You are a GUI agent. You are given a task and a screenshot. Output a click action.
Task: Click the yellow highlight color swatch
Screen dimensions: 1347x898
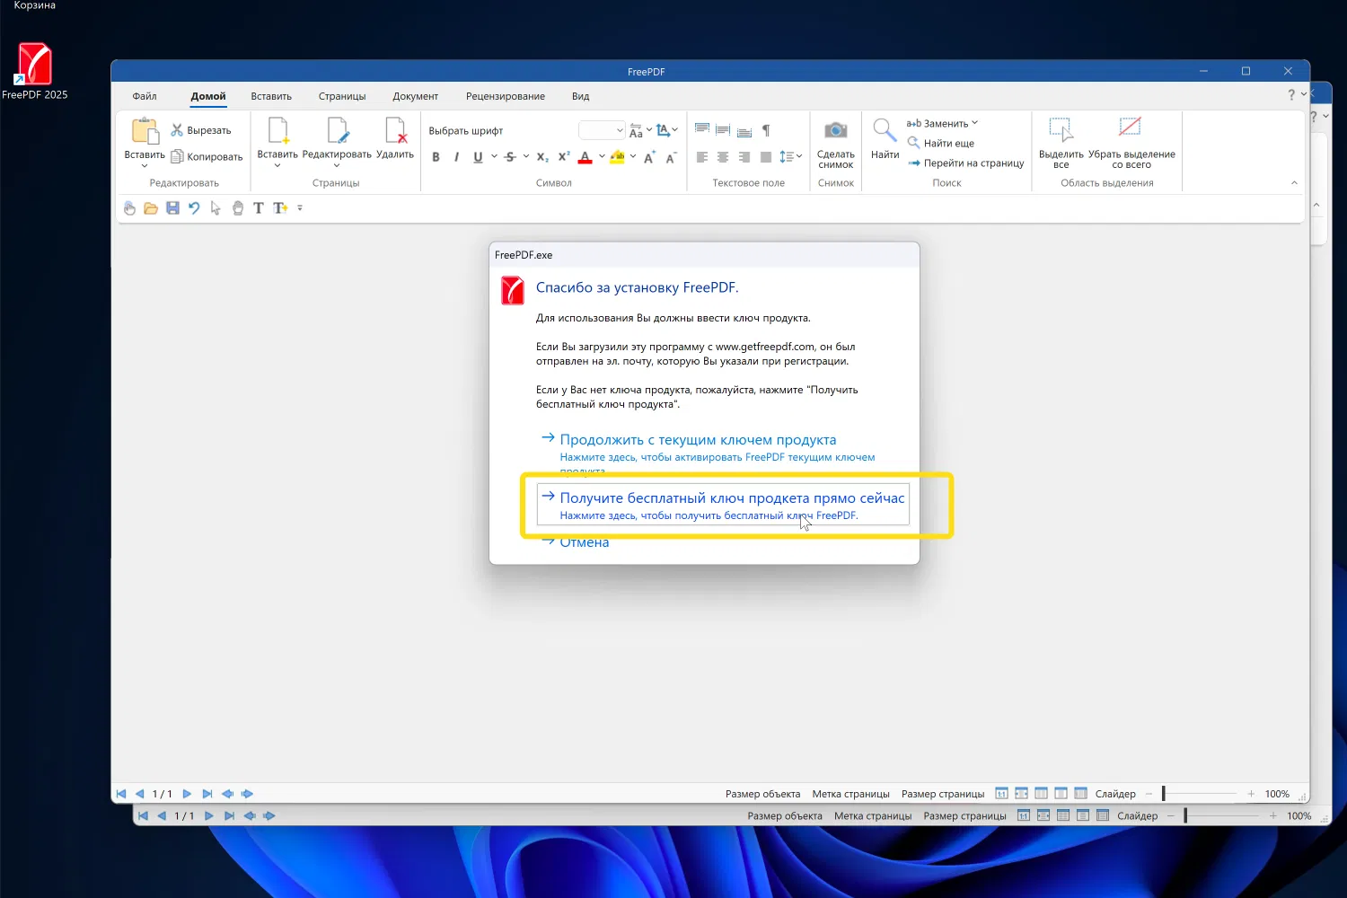617,157
